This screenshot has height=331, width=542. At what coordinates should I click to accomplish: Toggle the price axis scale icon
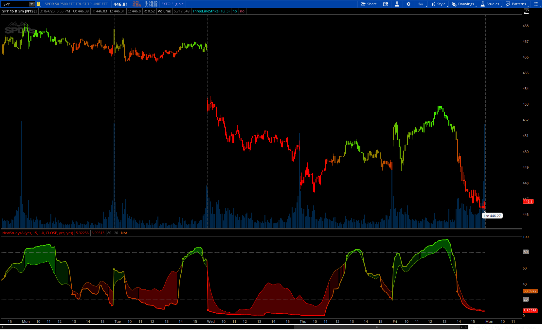coord(526,11)
